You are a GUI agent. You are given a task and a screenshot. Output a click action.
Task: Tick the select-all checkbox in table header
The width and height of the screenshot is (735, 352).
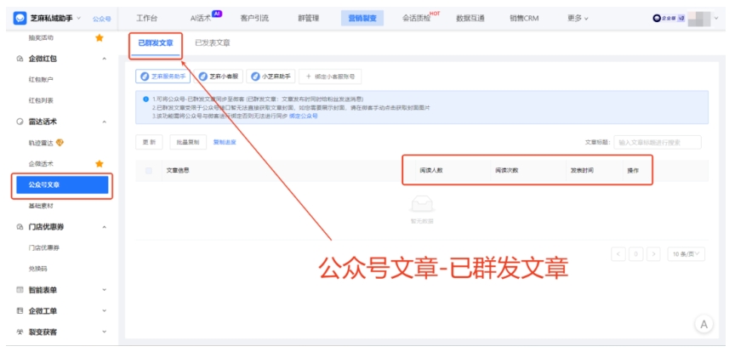click(x=149, y=171)
